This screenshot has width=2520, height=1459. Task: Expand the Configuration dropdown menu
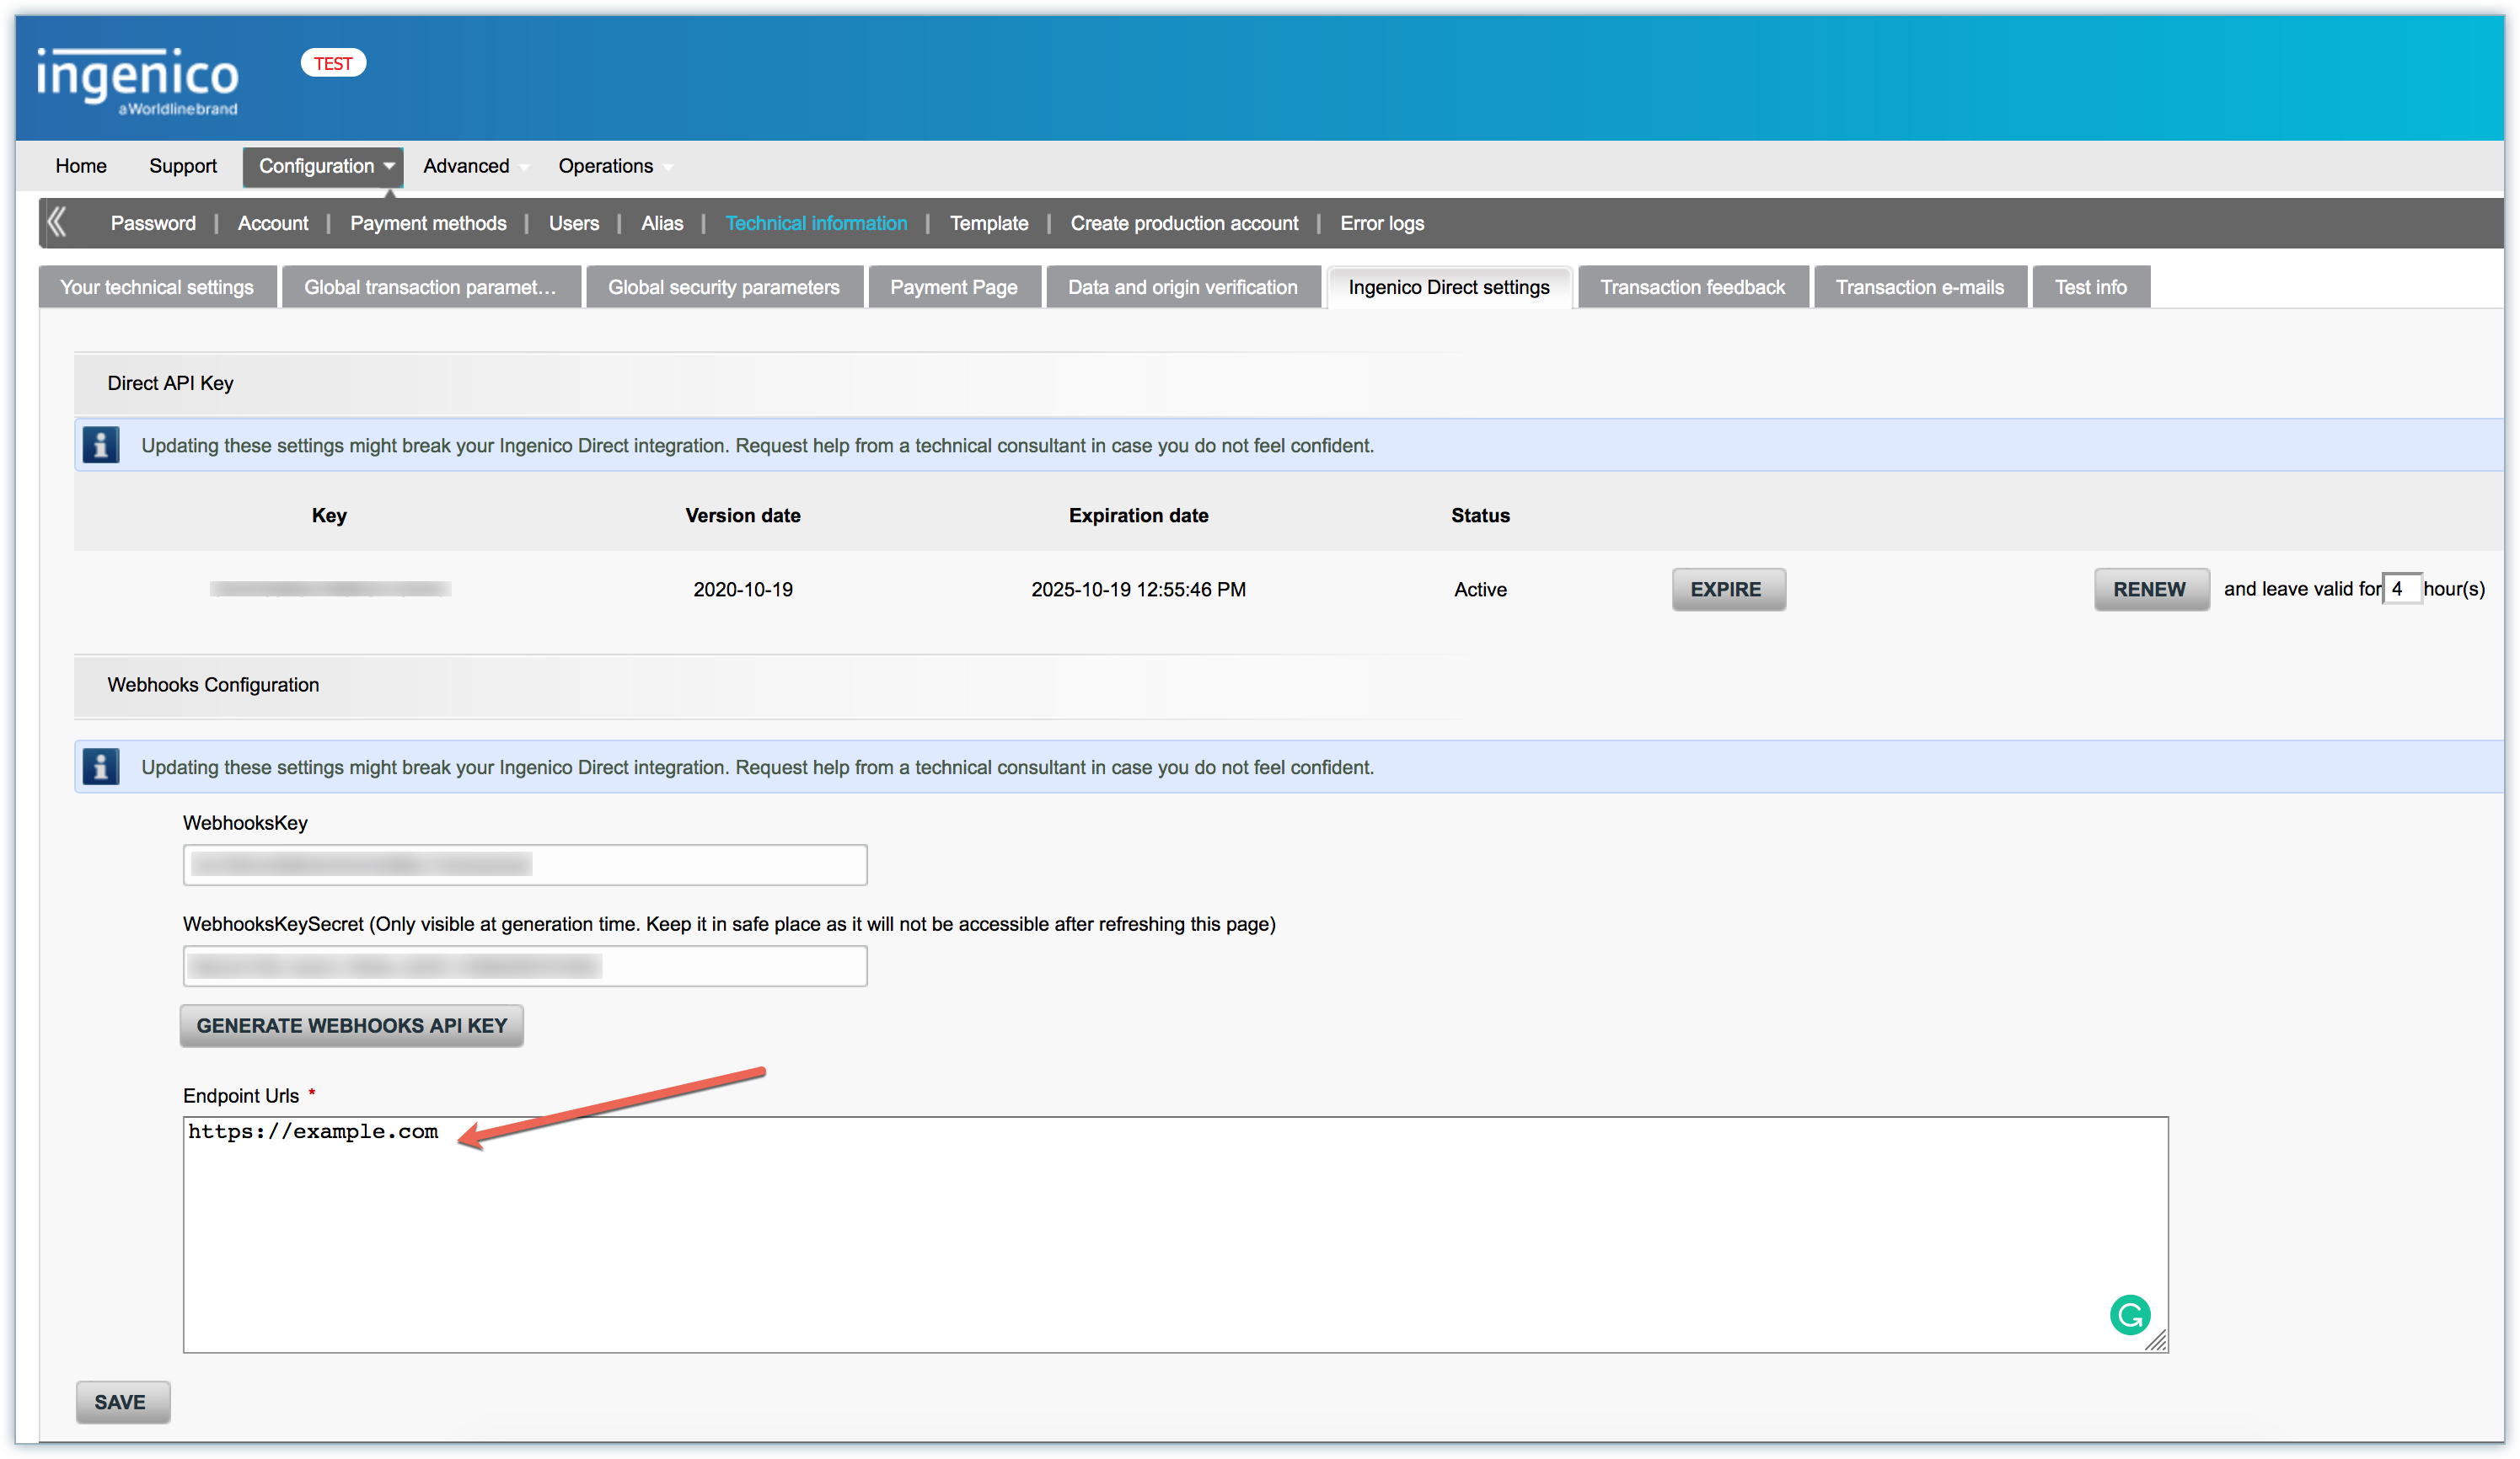pos(323,166)
